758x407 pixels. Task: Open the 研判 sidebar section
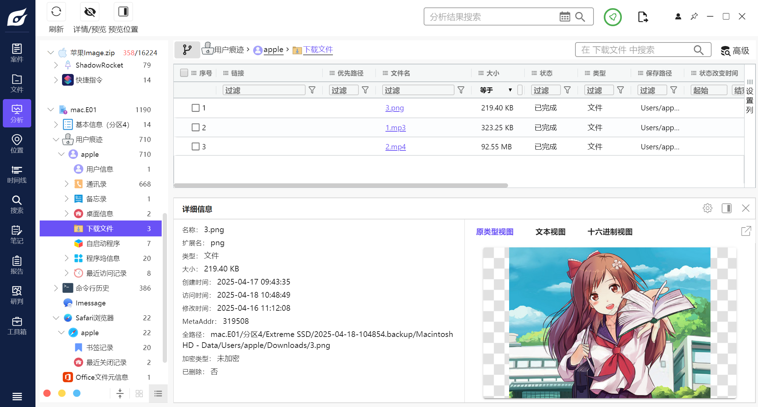[x=17, y=295]
